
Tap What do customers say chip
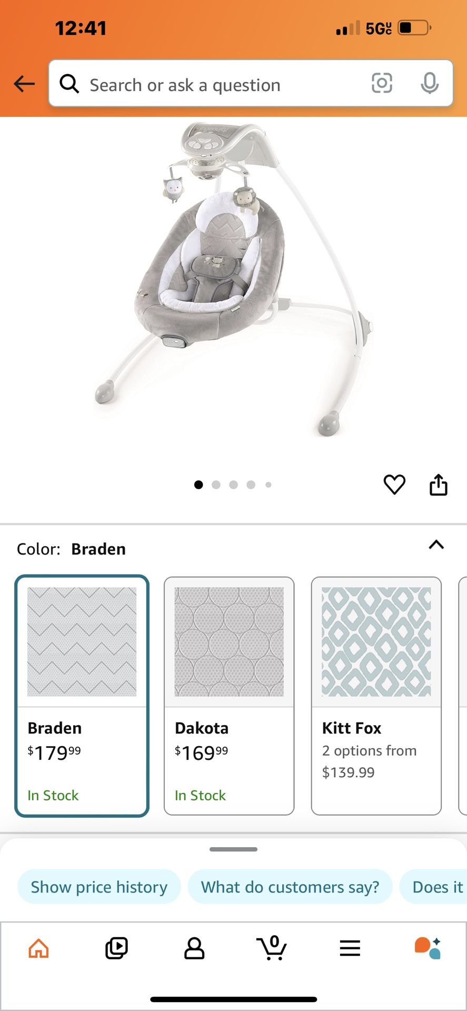point(290,887)
